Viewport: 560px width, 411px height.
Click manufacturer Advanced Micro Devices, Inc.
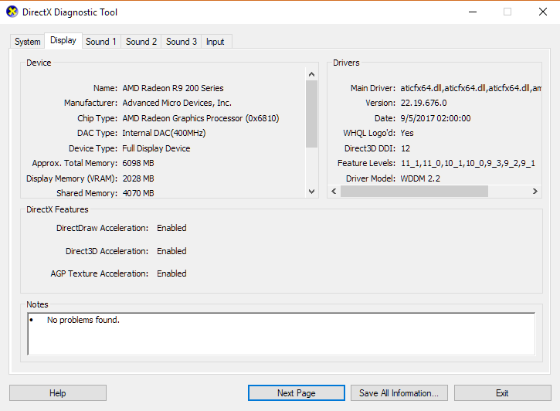[177, 103]
